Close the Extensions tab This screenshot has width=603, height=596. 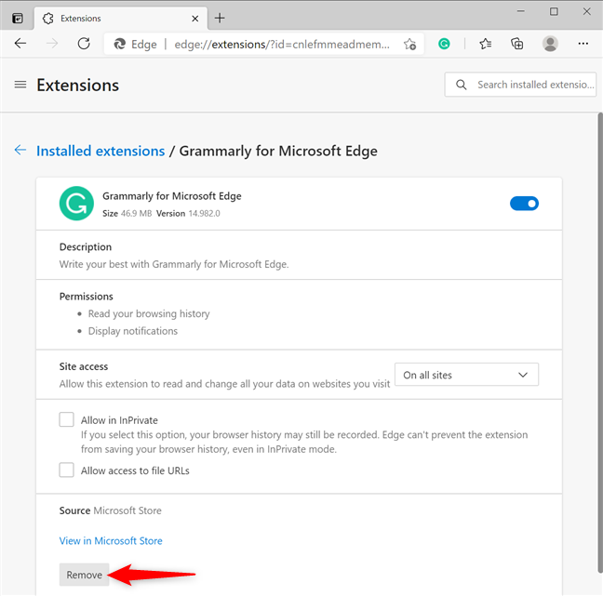[195, 19]
